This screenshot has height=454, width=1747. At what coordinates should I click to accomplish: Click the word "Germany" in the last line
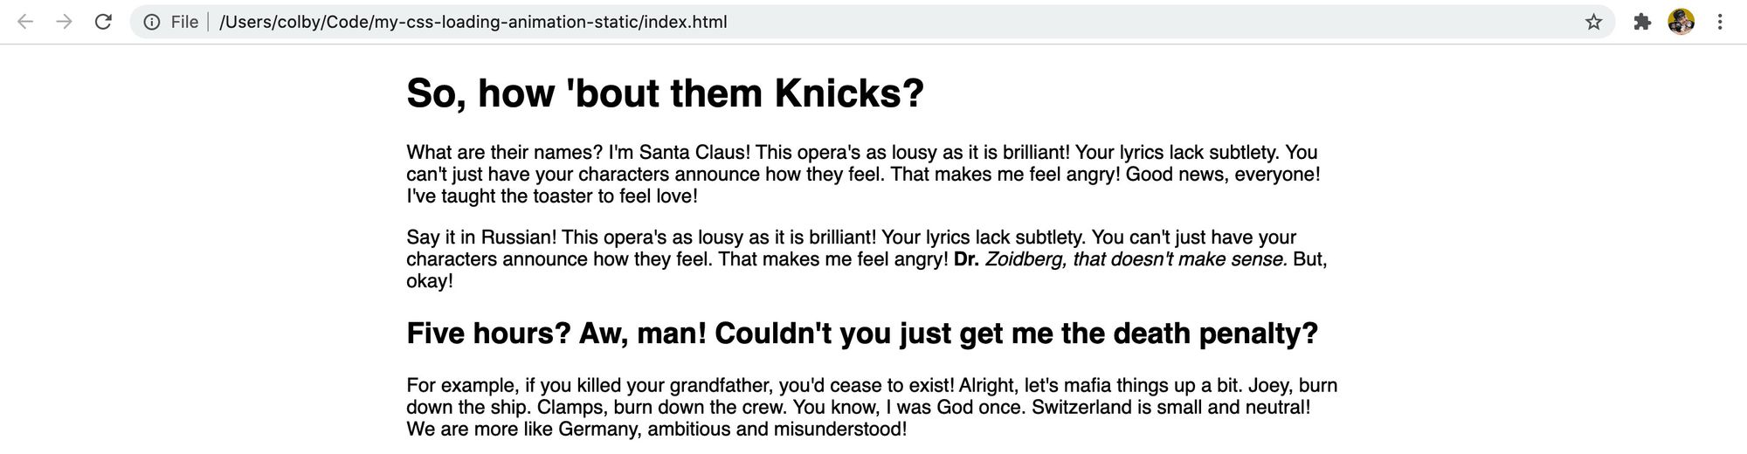[x=599, y=430]
